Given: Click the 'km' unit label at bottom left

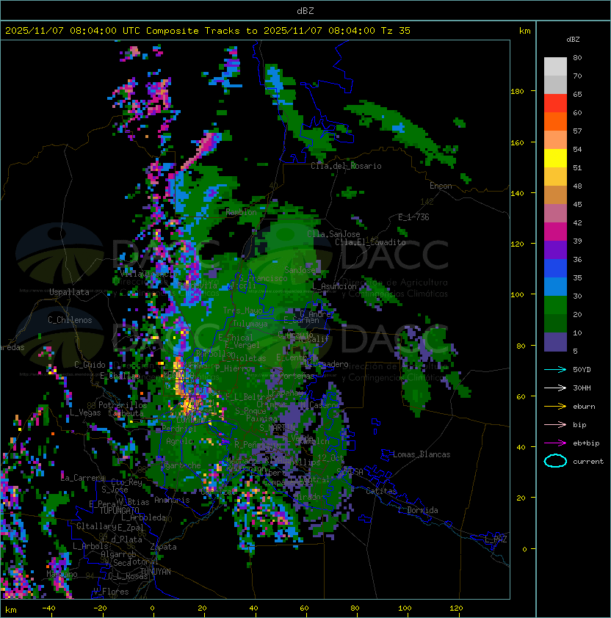Looking at the screenshot, I should (x=11, y=610).
